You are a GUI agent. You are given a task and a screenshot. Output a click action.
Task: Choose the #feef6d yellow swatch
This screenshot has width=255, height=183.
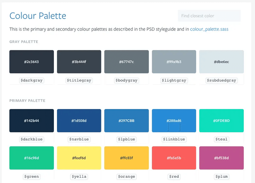coord(79,158)
